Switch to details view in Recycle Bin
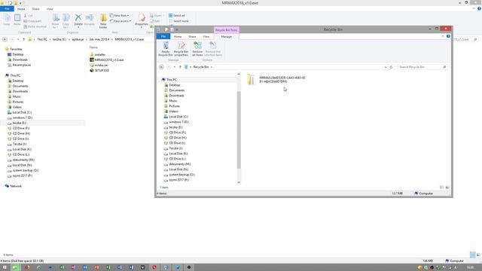The height and width of the screenshot is (271, 482). coord(442,187)
